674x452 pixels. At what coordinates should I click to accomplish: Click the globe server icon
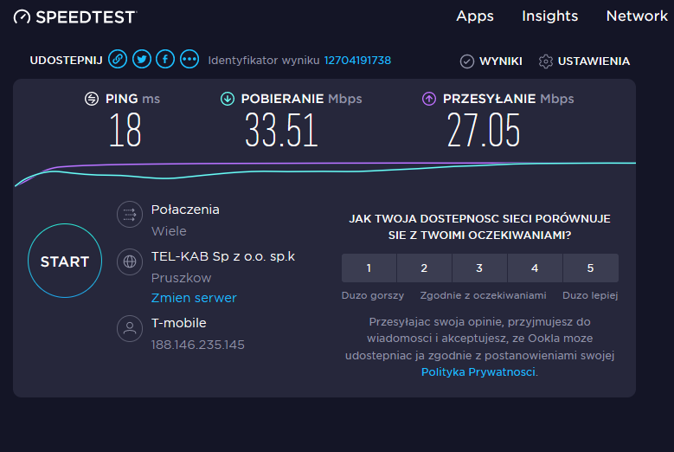click(130, 261)
